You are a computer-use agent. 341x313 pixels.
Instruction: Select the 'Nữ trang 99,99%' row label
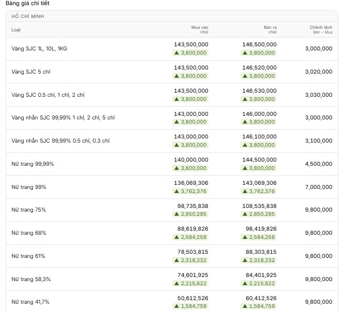(33, 164)
